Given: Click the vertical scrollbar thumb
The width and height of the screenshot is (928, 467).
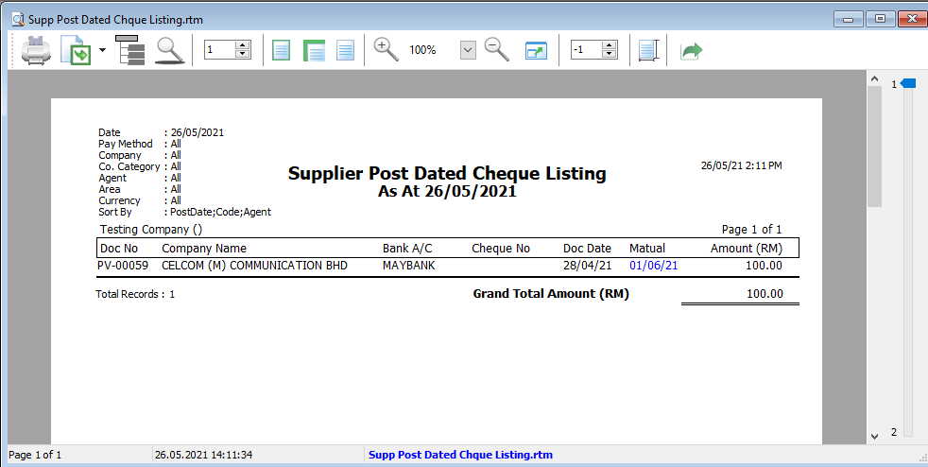Looking at the screenshot, I should 875,147.
